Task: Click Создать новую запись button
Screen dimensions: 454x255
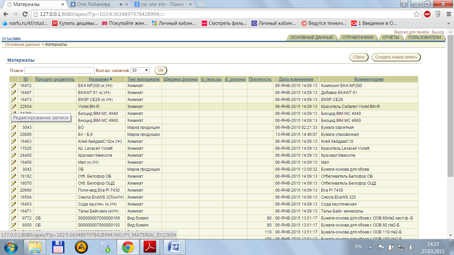Action: click(x=396, y=57)
